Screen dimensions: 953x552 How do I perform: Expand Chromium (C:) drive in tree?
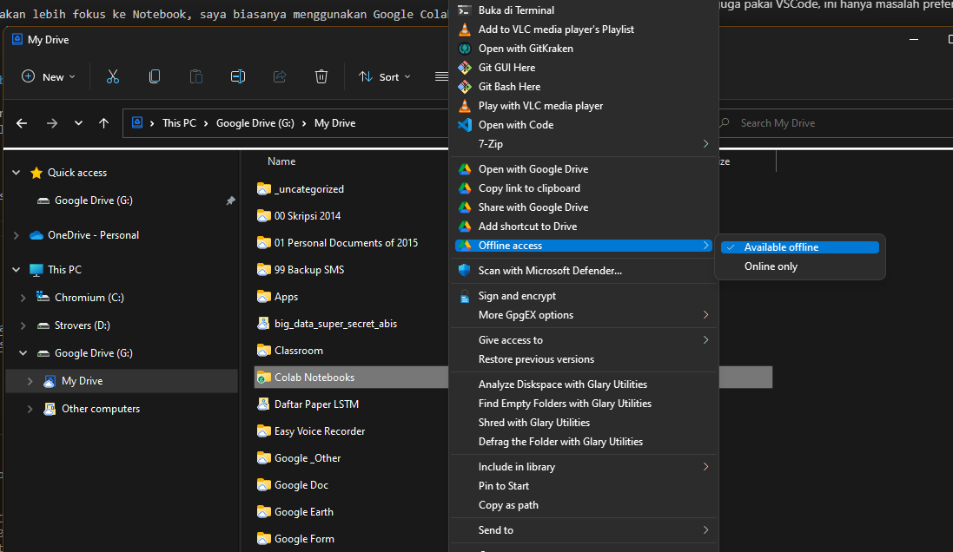pyautogui.click(x=23, y=298)
